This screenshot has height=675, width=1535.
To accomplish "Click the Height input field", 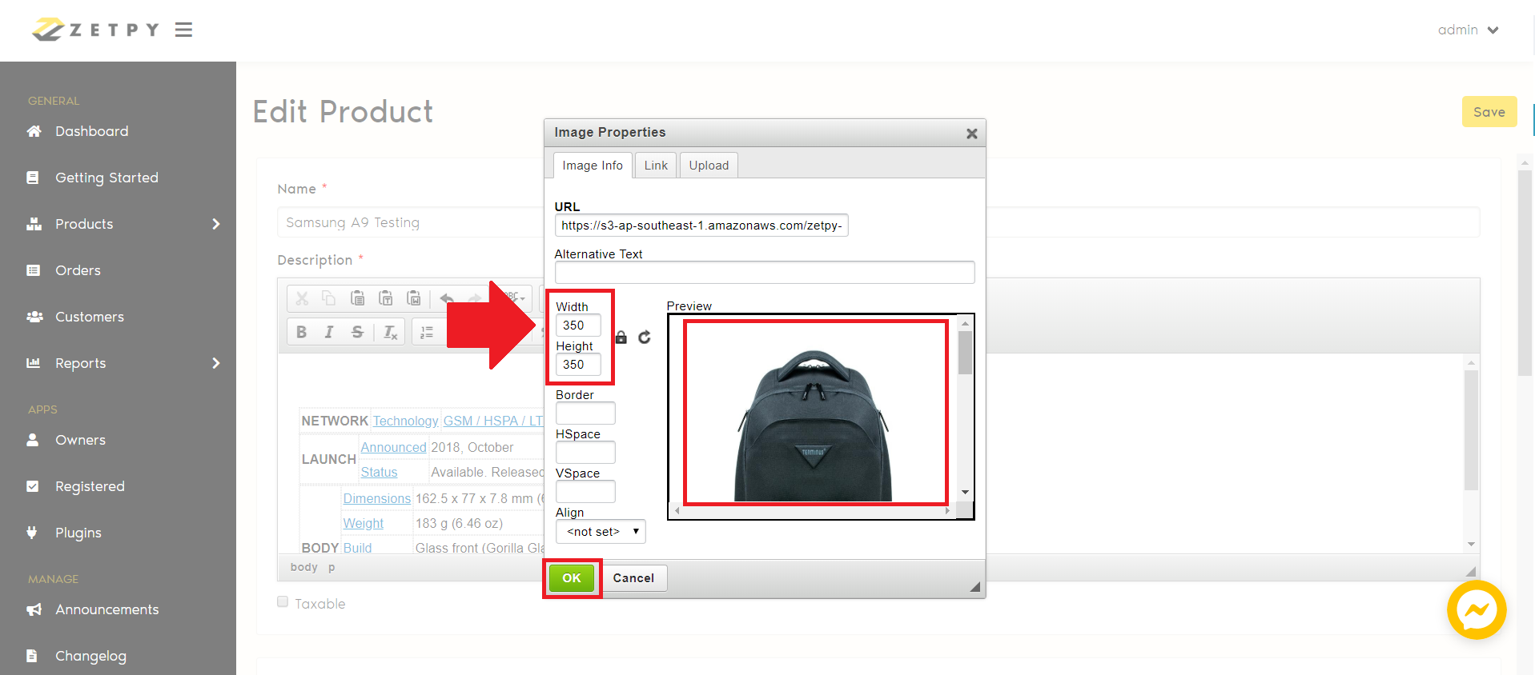I will (x=578, y=365).
